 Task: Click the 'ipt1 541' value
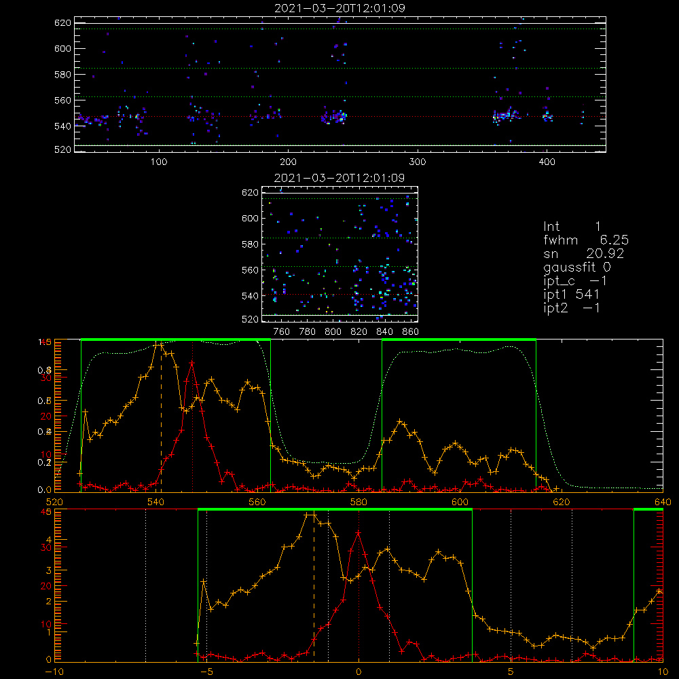click(x=571, y=295)
